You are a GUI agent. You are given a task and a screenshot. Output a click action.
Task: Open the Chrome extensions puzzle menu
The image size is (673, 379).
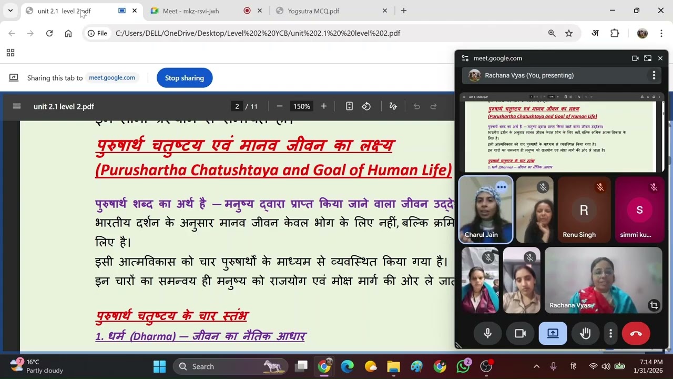[615, 33]
